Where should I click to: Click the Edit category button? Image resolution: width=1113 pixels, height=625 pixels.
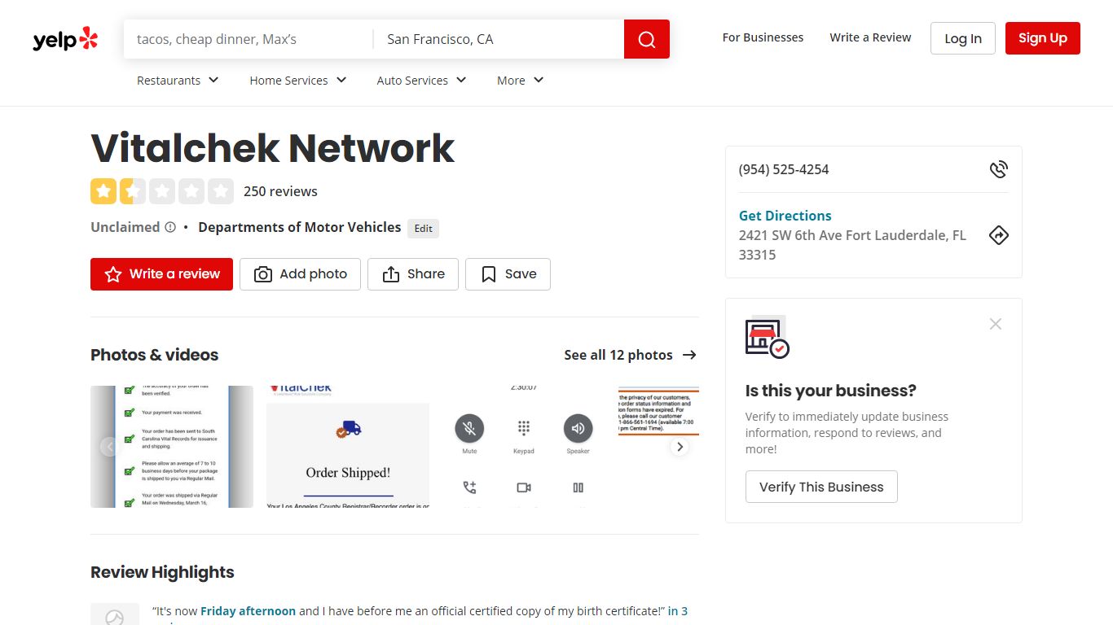point(424,229)
